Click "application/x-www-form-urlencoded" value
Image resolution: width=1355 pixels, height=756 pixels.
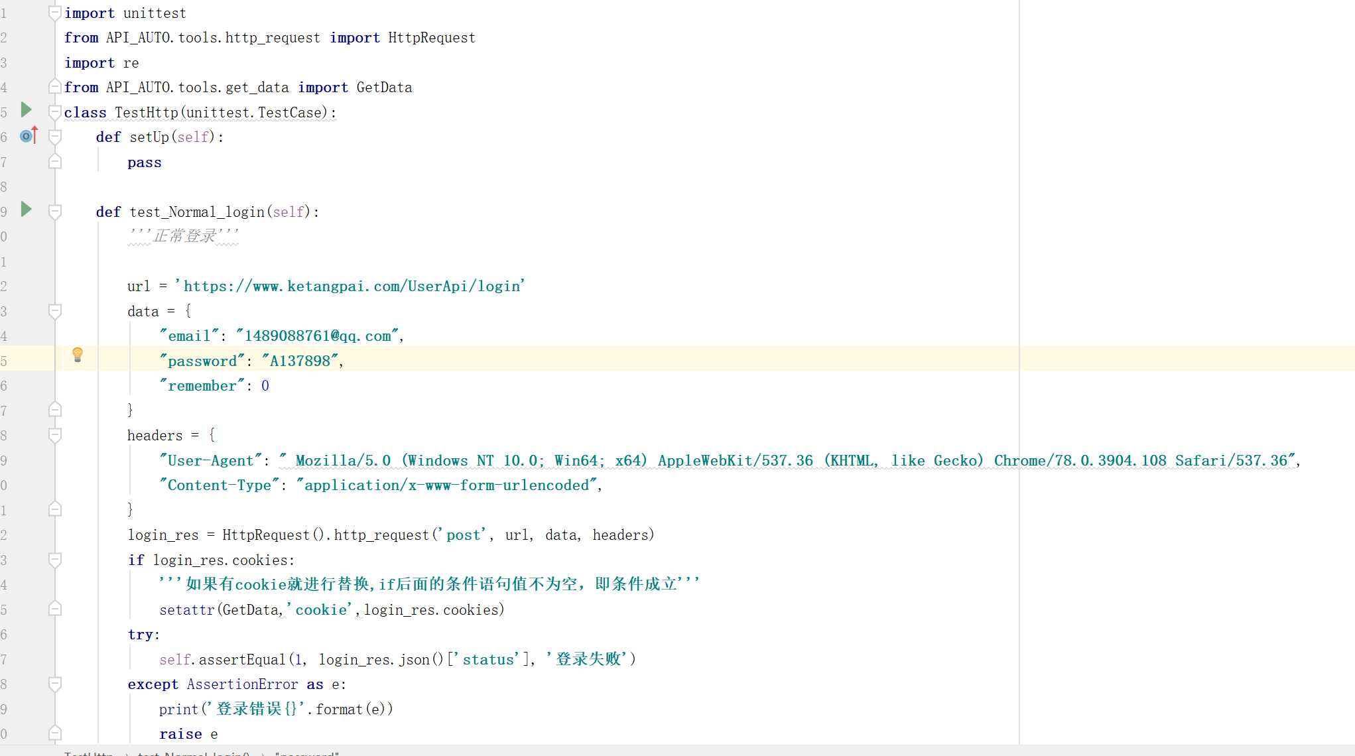tap(446, 485)
